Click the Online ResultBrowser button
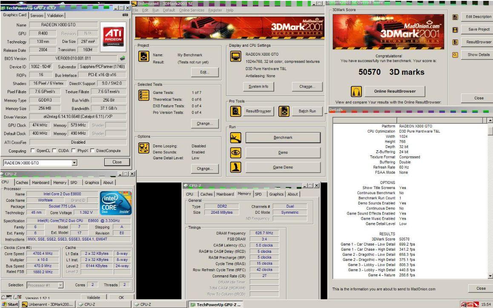Image resolution: width=493 pixels, height=308 pixels. pyautogui.click(x=395, y=91)
